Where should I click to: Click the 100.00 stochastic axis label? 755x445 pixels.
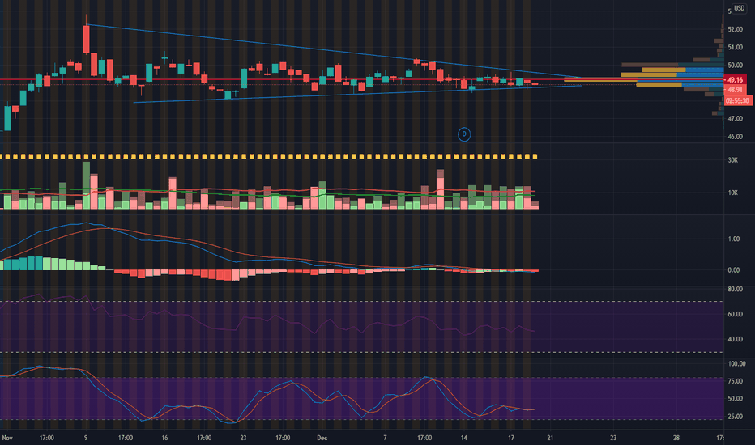click(736, 364)
